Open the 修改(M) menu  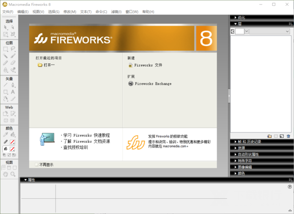click(x=70, y=12)
